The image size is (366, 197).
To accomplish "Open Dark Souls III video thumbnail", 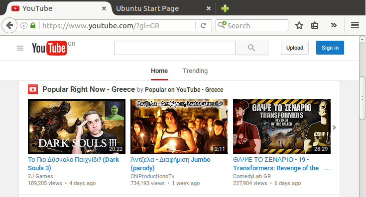I will [77, 127].
